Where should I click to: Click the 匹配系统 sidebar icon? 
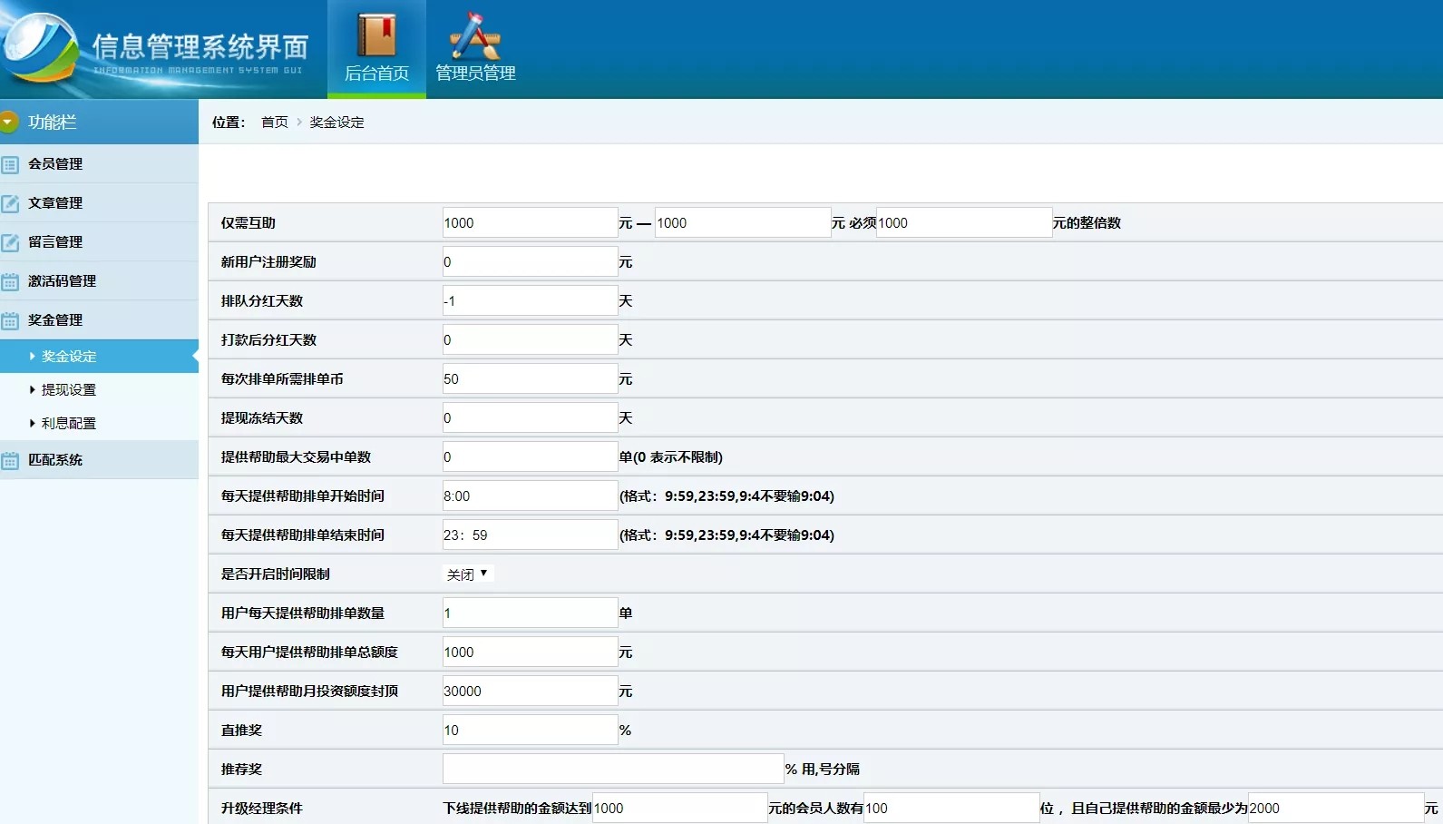click(x=10, y=460)
